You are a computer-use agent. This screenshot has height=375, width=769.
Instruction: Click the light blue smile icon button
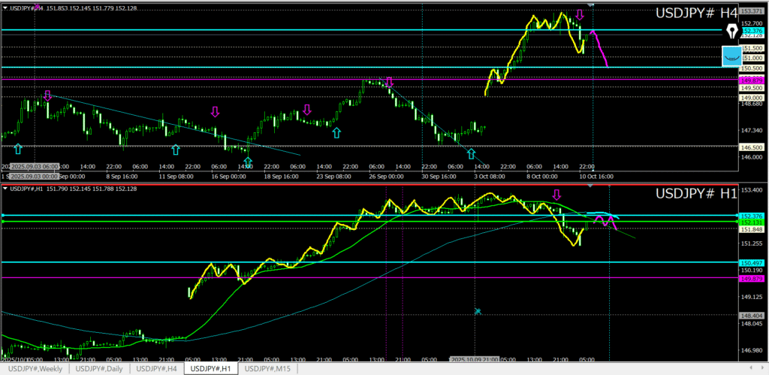731,56
